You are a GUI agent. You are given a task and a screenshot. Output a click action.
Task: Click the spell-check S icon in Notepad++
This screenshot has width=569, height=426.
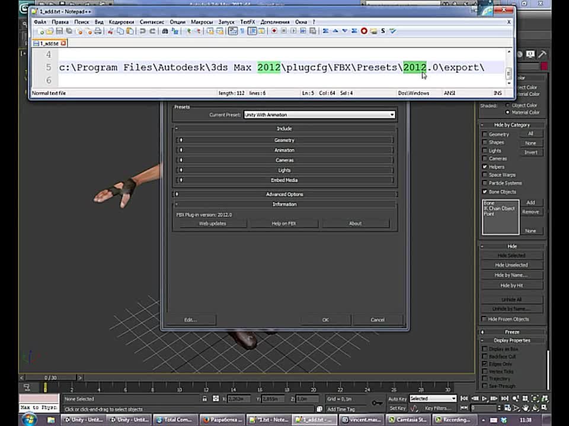pos(382,31)
